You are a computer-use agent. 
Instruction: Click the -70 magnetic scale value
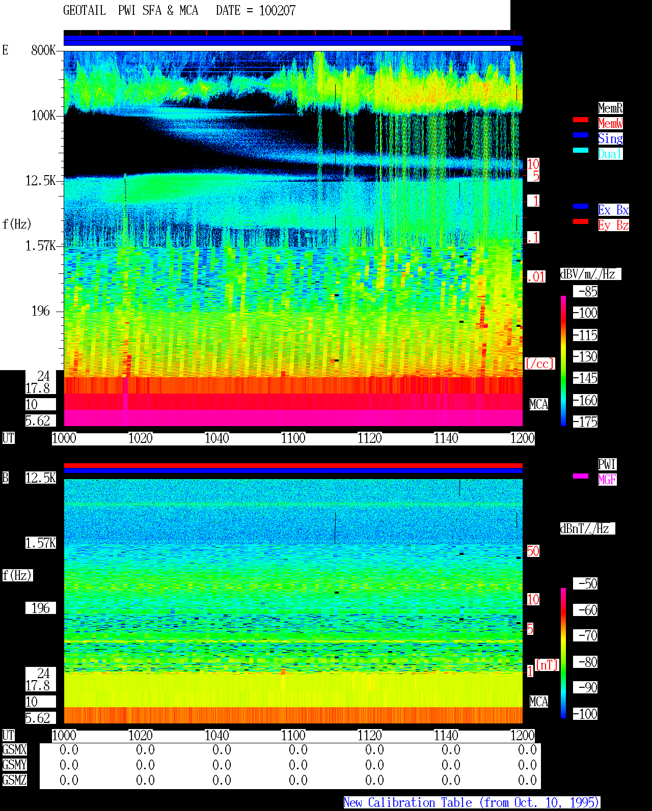click(x=585, y=635)
